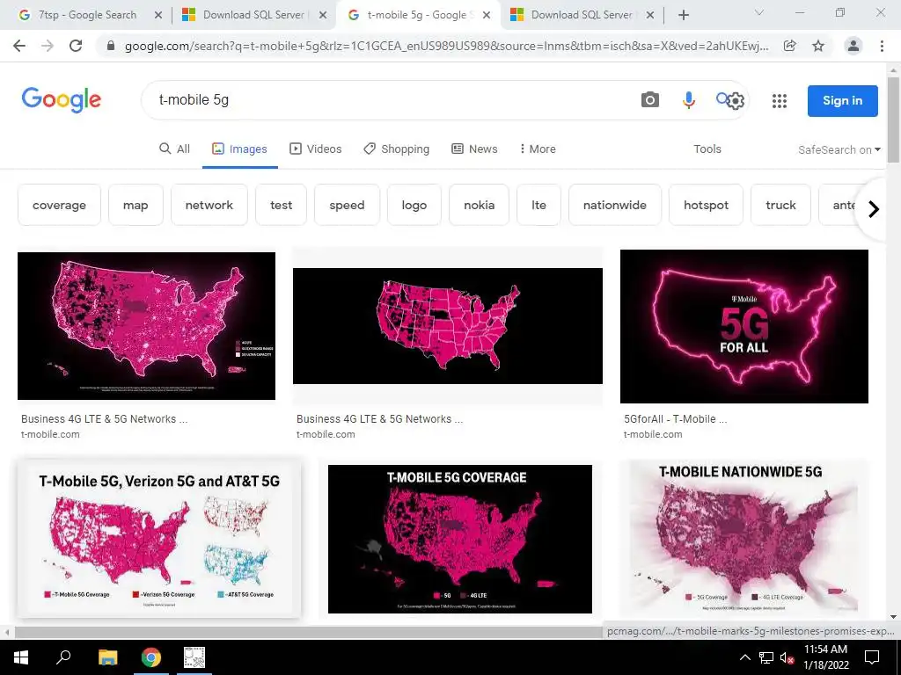Open T-Mobile, Verizon and AT&T 5G comparison image
The height and width of the screenshot is (675, 901).
pyautogui.click(x=159, y=539)
